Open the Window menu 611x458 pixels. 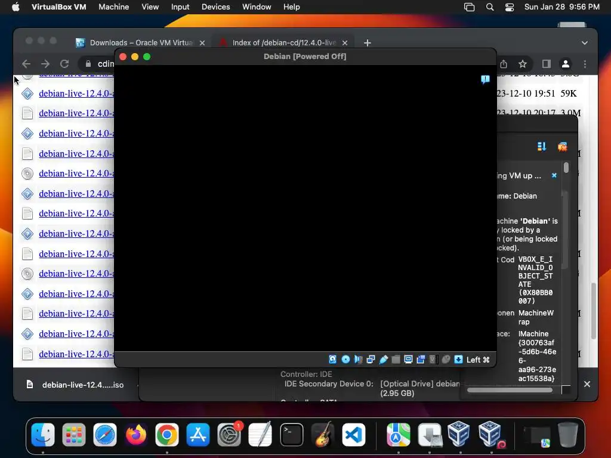257,7
